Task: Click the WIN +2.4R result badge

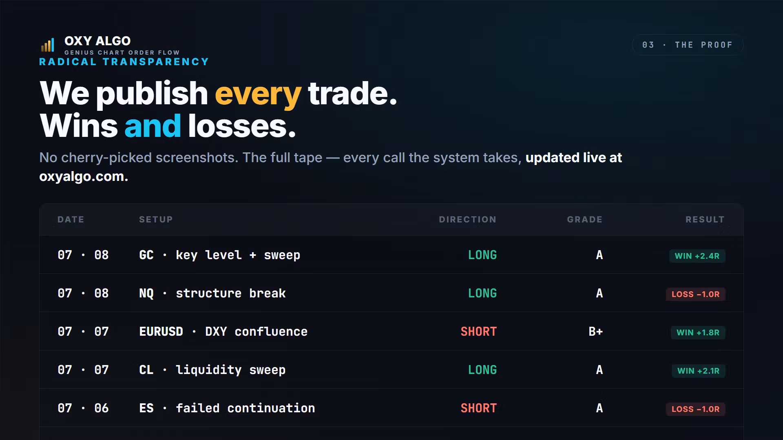Action: tap(697, 256)
